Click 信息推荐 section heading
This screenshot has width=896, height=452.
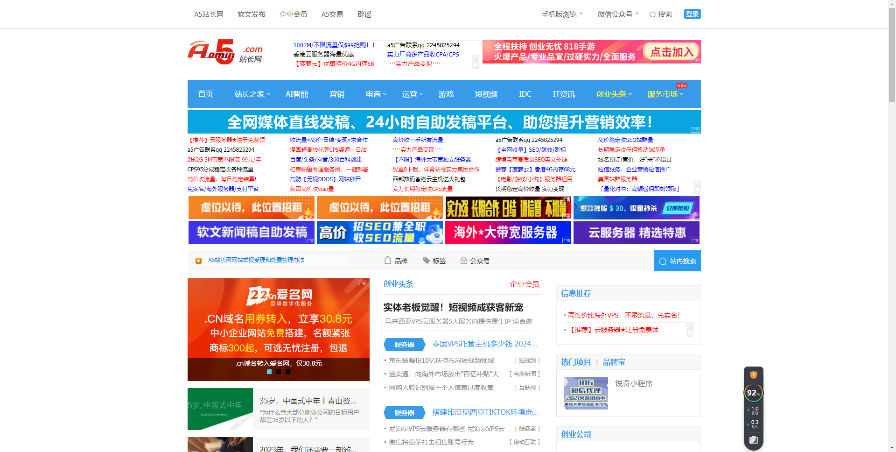(x=576, y=293)
